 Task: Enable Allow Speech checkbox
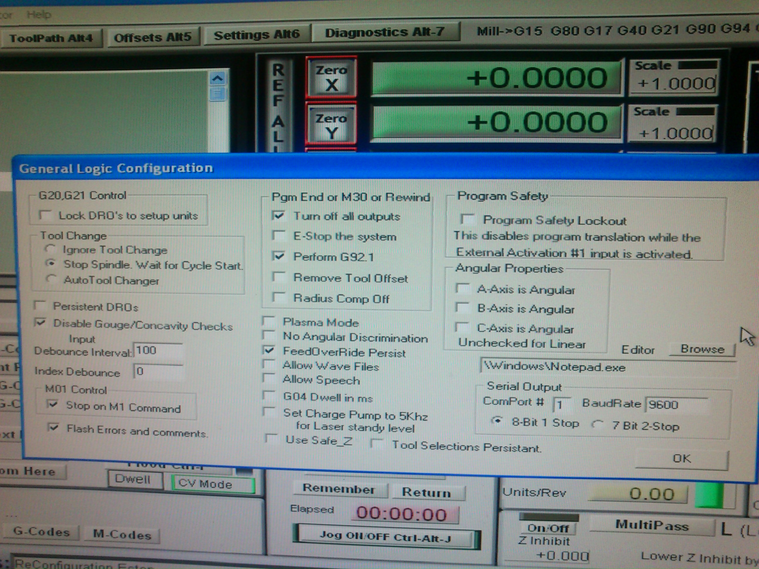tap(269, 379)
